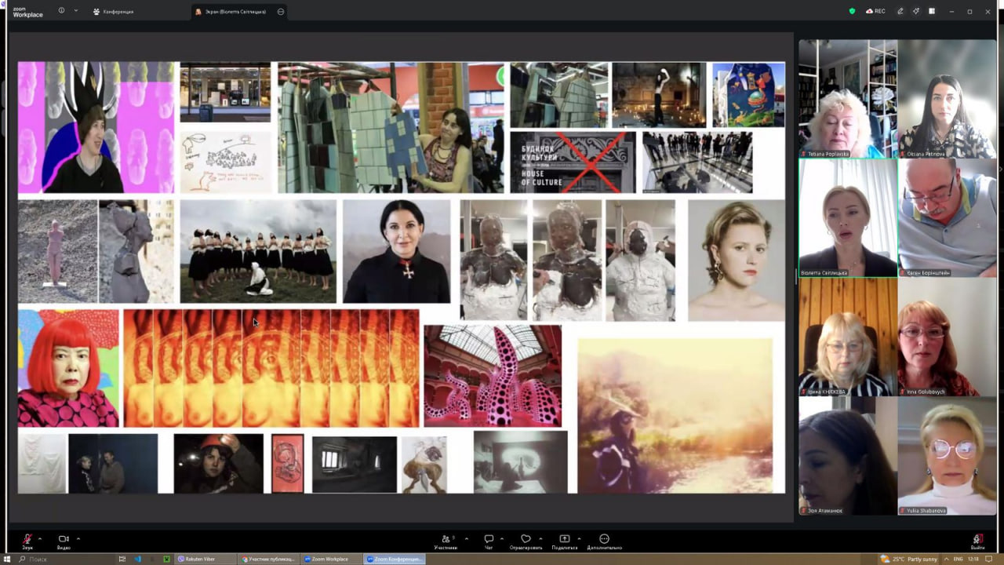Expand audio options arrow beside Звук
Image resolution: width=1004 pixels, height=565 pixels.
(40, 538)
